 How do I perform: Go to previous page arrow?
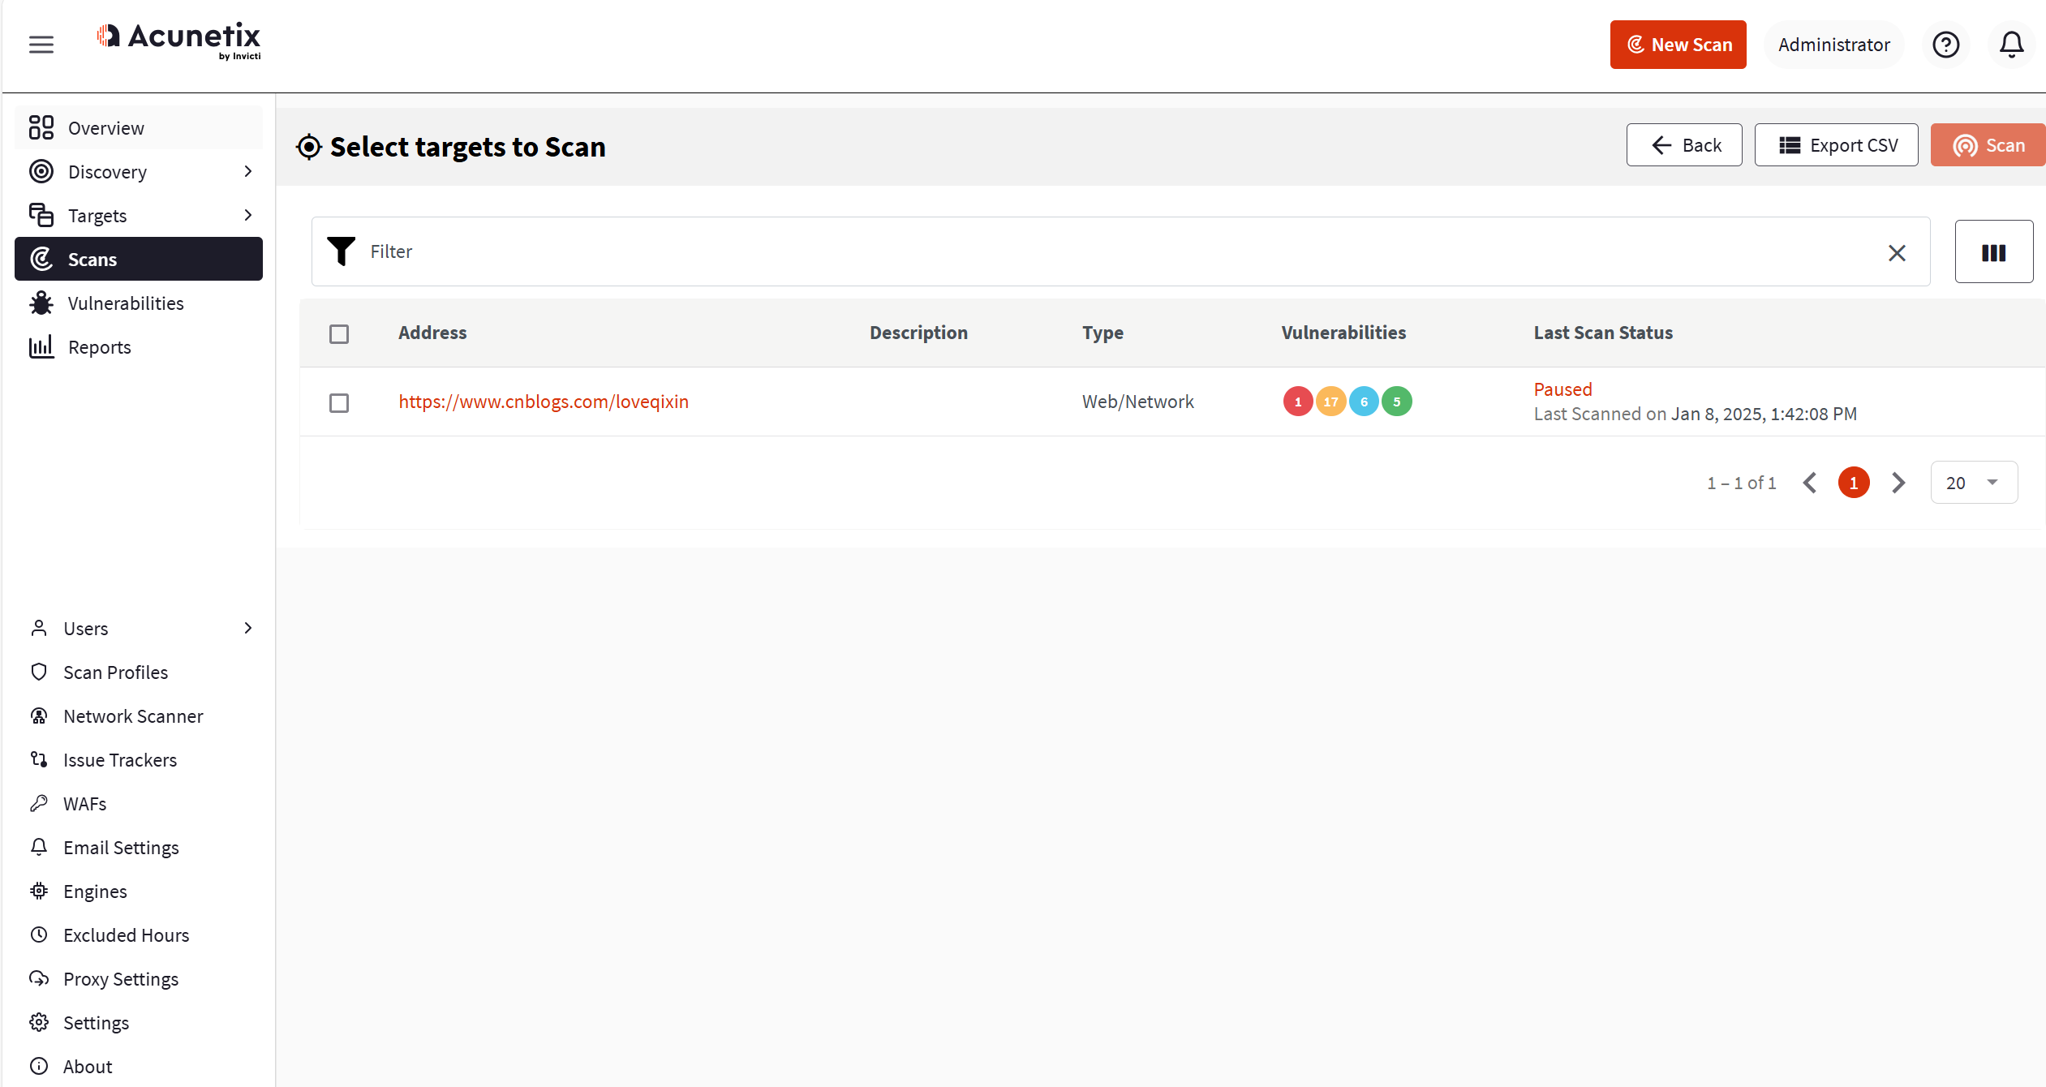click(x=1810, y=483)
